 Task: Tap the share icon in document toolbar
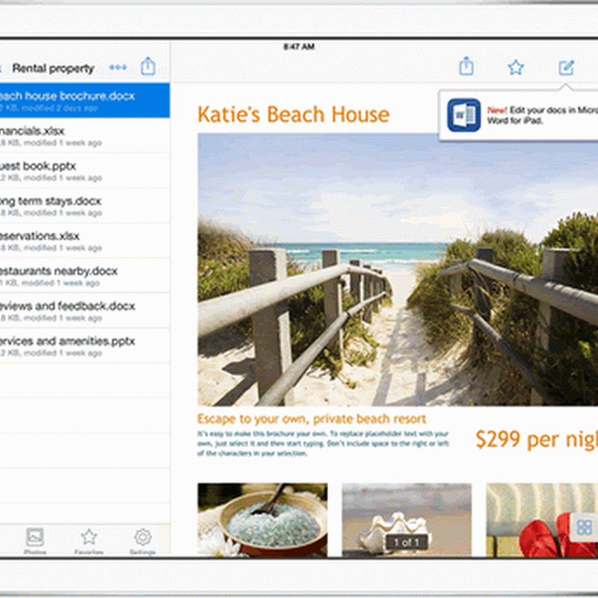(x=466, y=67)
